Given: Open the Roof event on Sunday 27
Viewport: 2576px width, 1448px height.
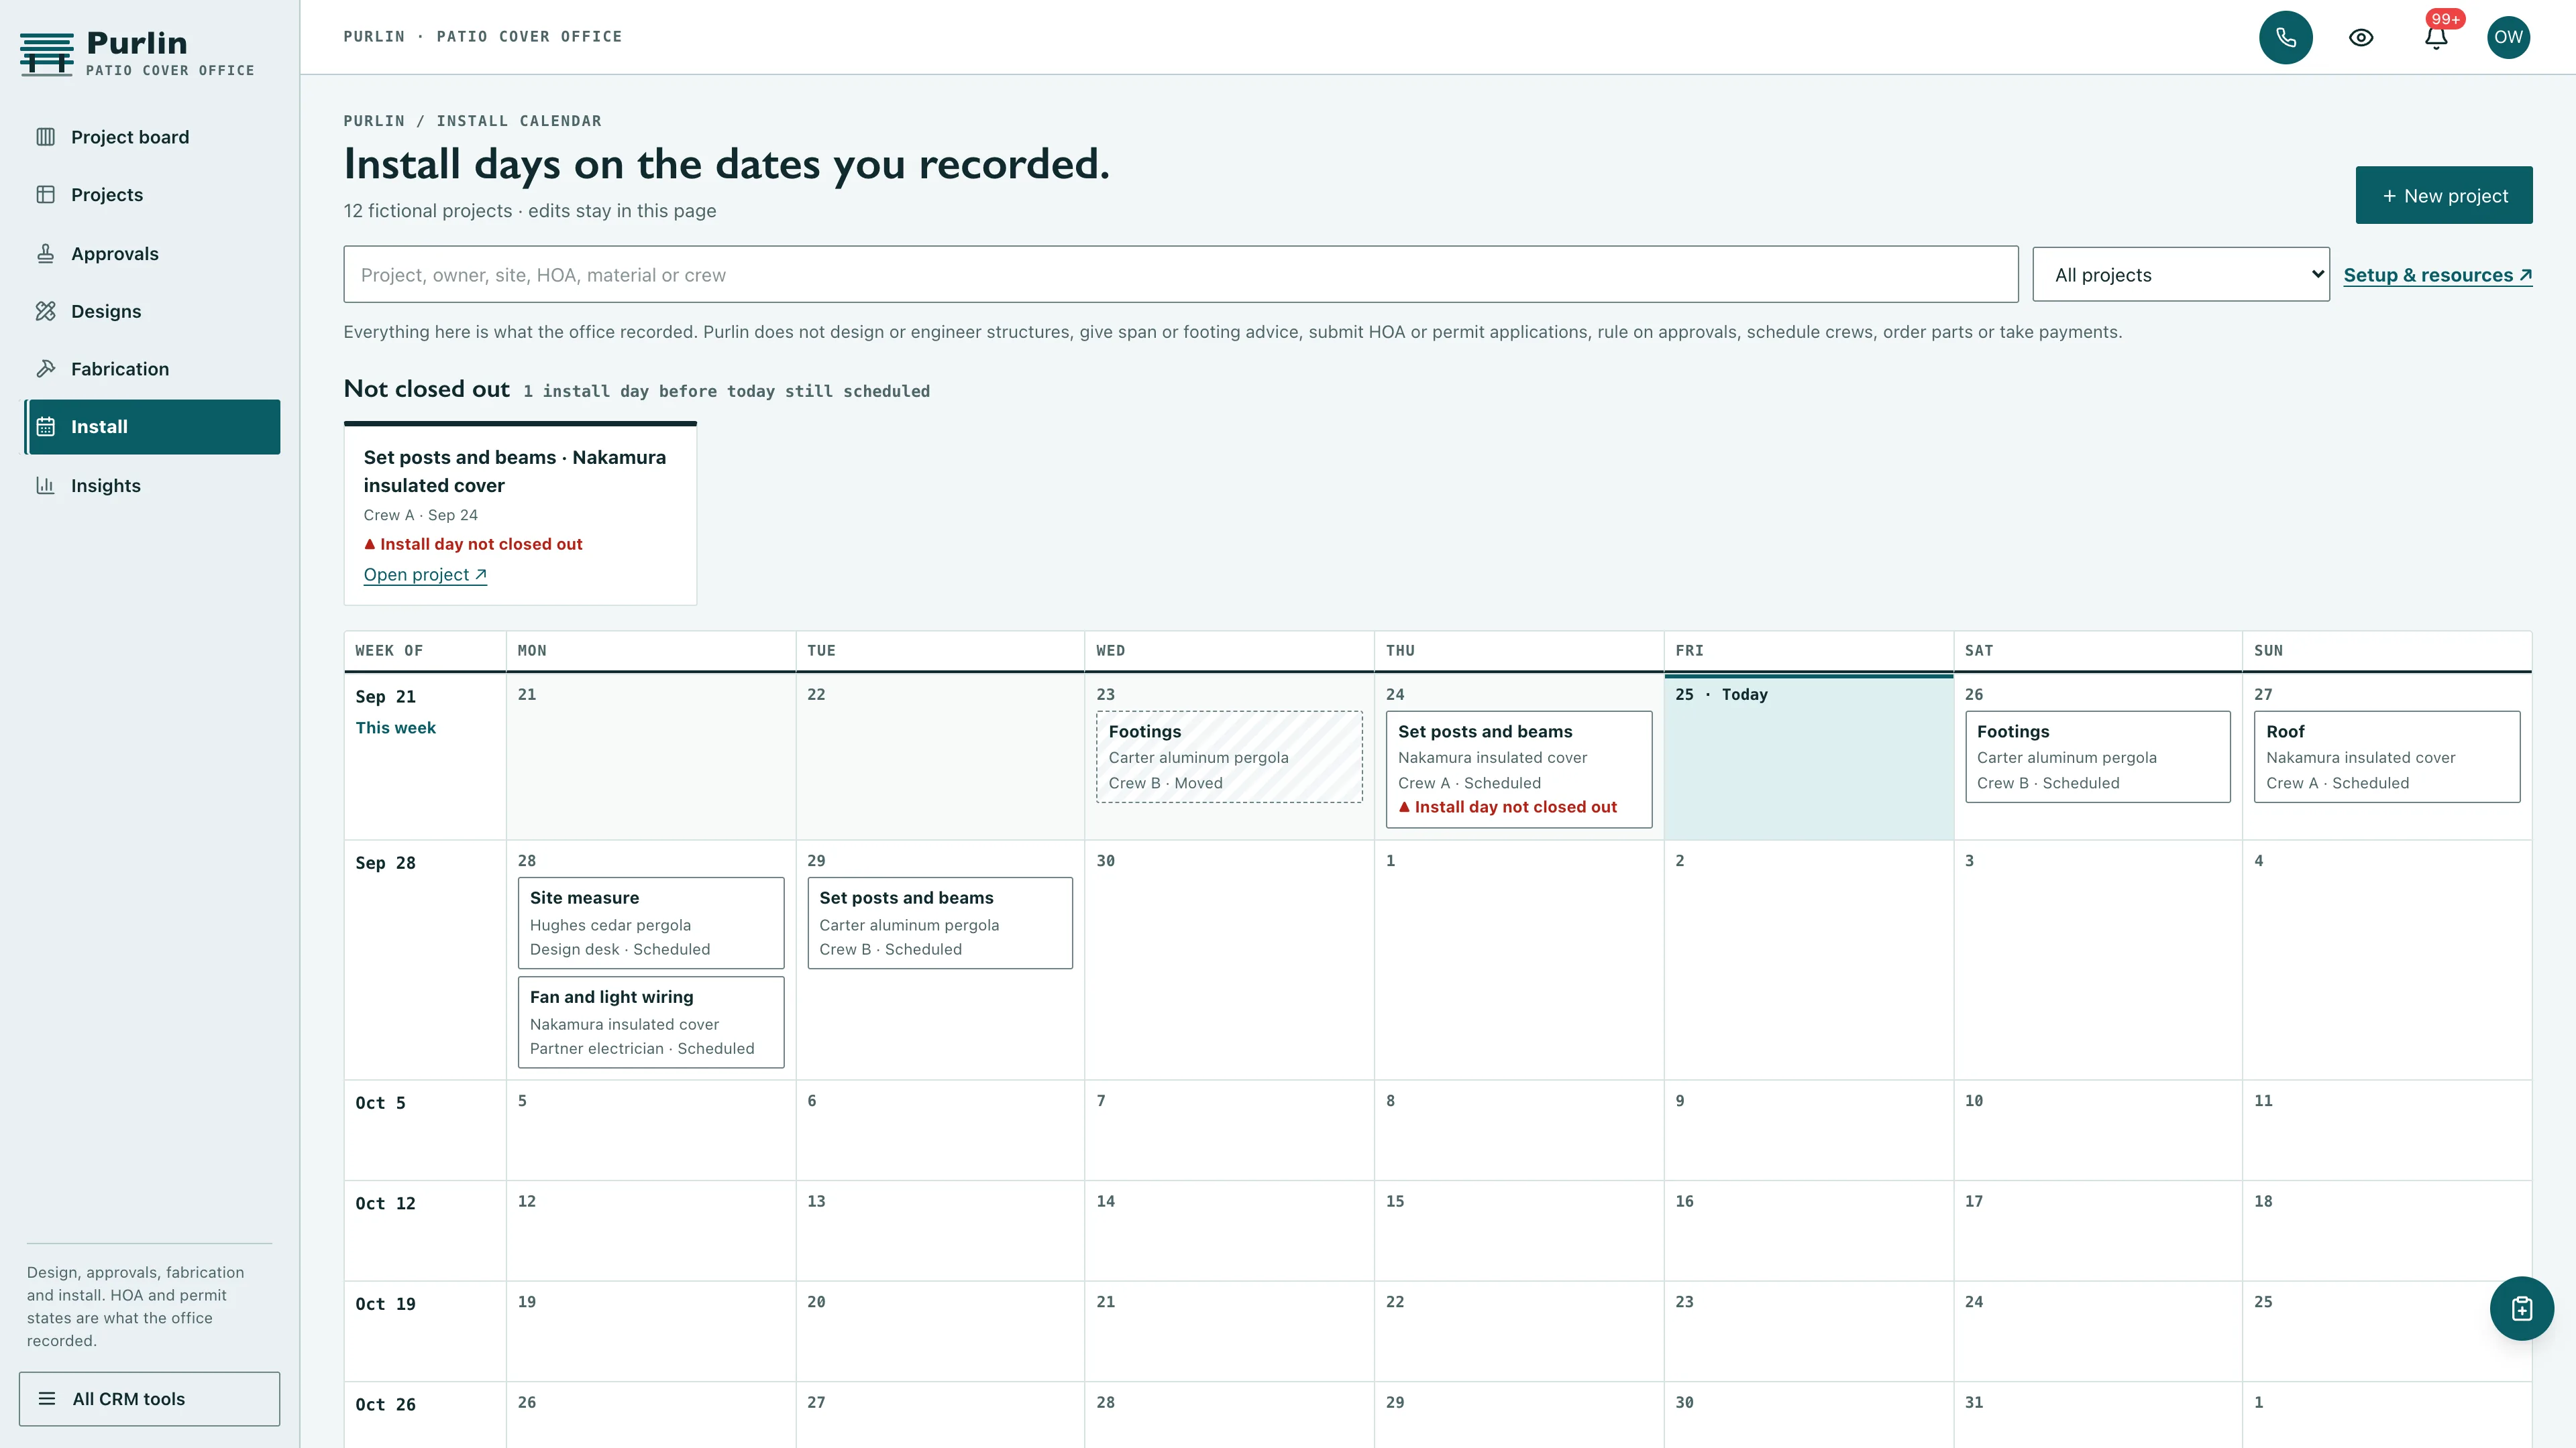Looking at the screenshot, I should tap(2386, 756).
